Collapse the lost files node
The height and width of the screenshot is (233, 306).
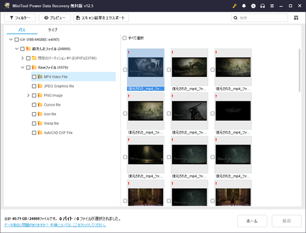pyautogui.click(x=17, y=49)
